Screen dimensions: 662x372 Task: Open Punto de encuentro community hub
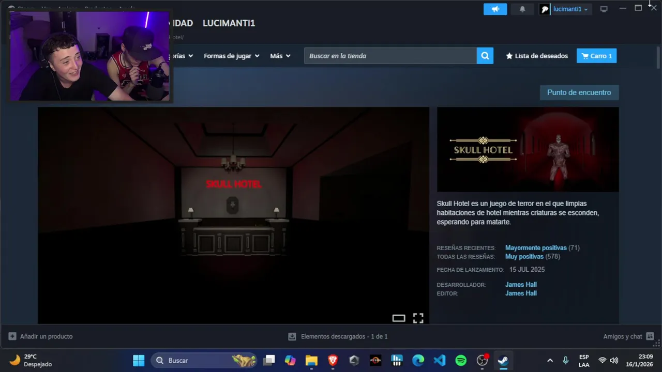579,92
